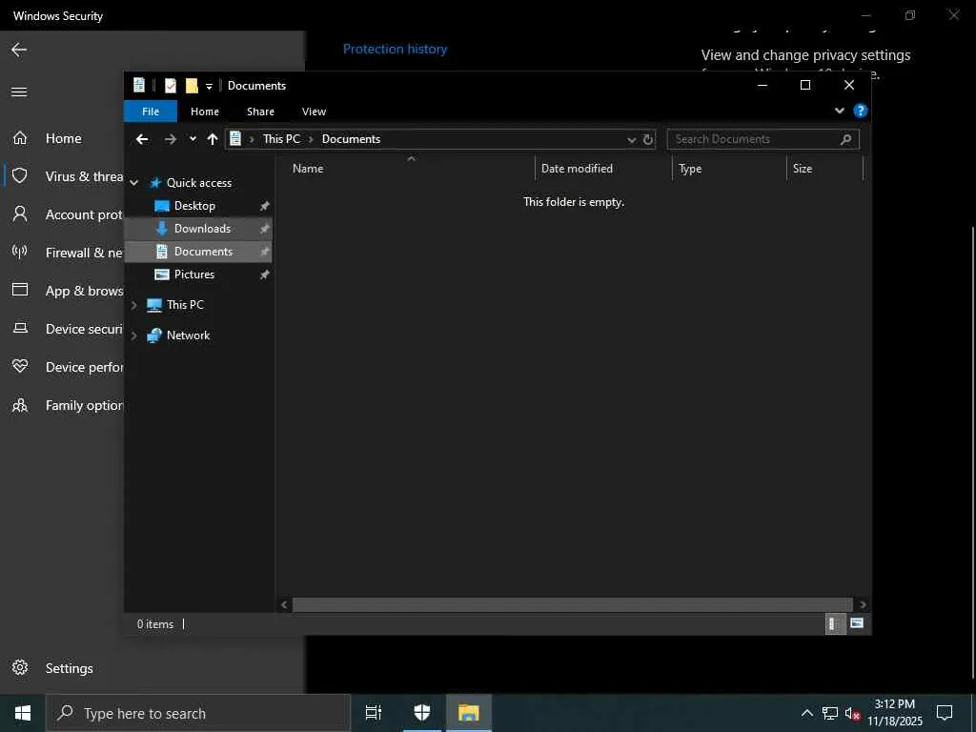Switch to the Home ribbon tab
Screen dimensions: 976x732
point(205,112)
